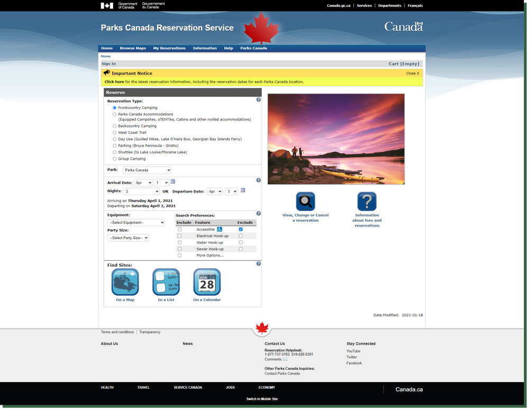Click the Comments envelope icon
This screenshot has width=529, height=410.
pyautogui.click(x=285, y=359)
